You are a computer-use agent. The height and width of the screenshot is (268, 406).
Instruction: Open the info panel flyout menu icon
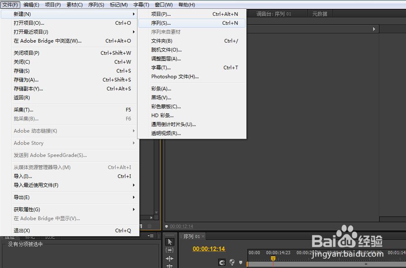click(151, 236)
